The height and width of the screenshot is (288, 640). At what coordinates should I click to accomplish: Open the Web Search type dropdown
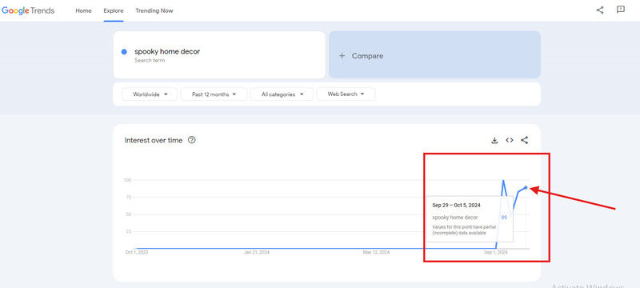tap(346, 94)
